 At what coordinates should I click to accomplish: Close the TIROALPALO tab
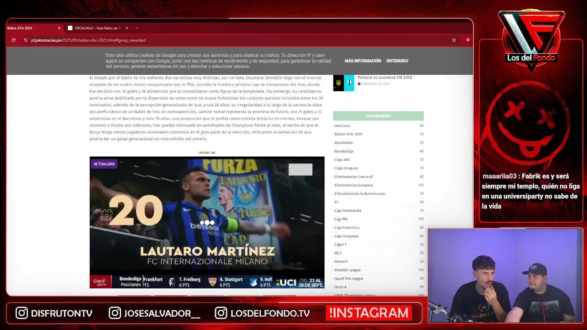[x=127, y=28]
